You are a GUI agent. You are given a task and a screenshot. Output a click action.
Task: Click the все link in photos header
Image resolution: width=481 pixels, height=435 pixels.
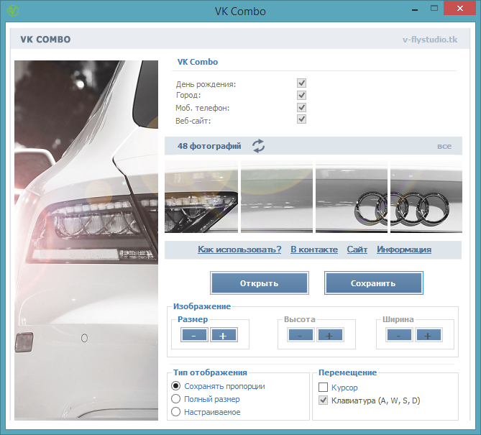(444, 147)
